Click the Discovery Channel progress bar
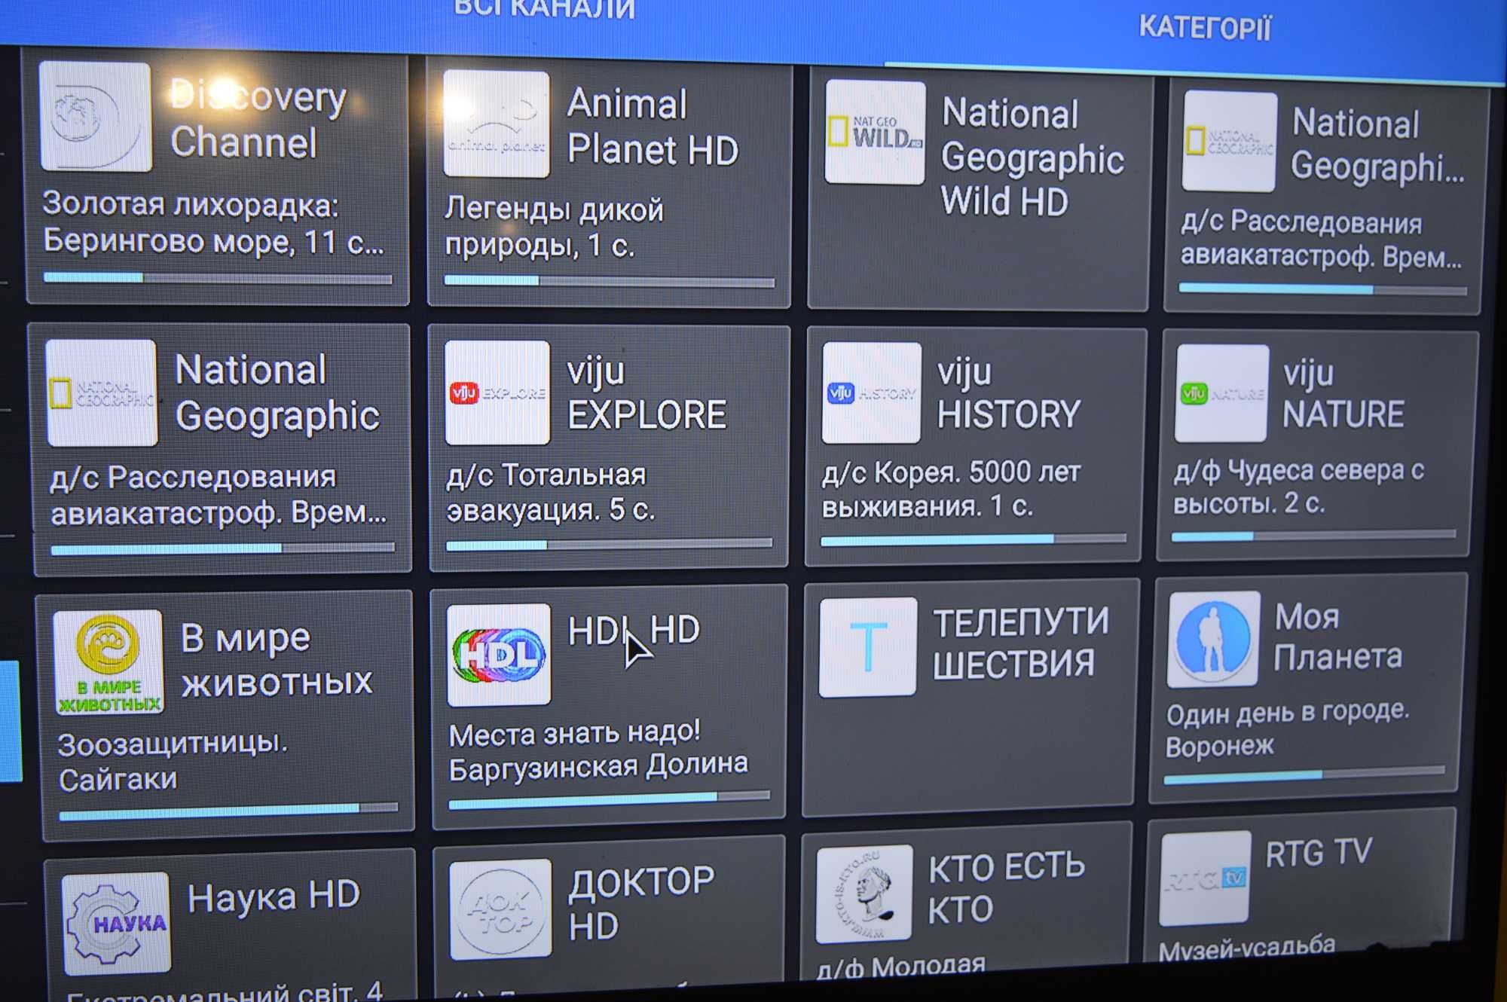The image size is (1507, 1002). pyautogui.click(x=218, y=279)
